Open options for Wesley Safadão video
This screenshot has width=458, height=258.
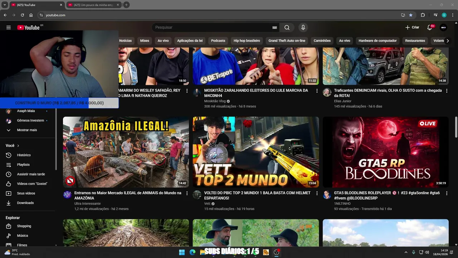click(187, 91)
